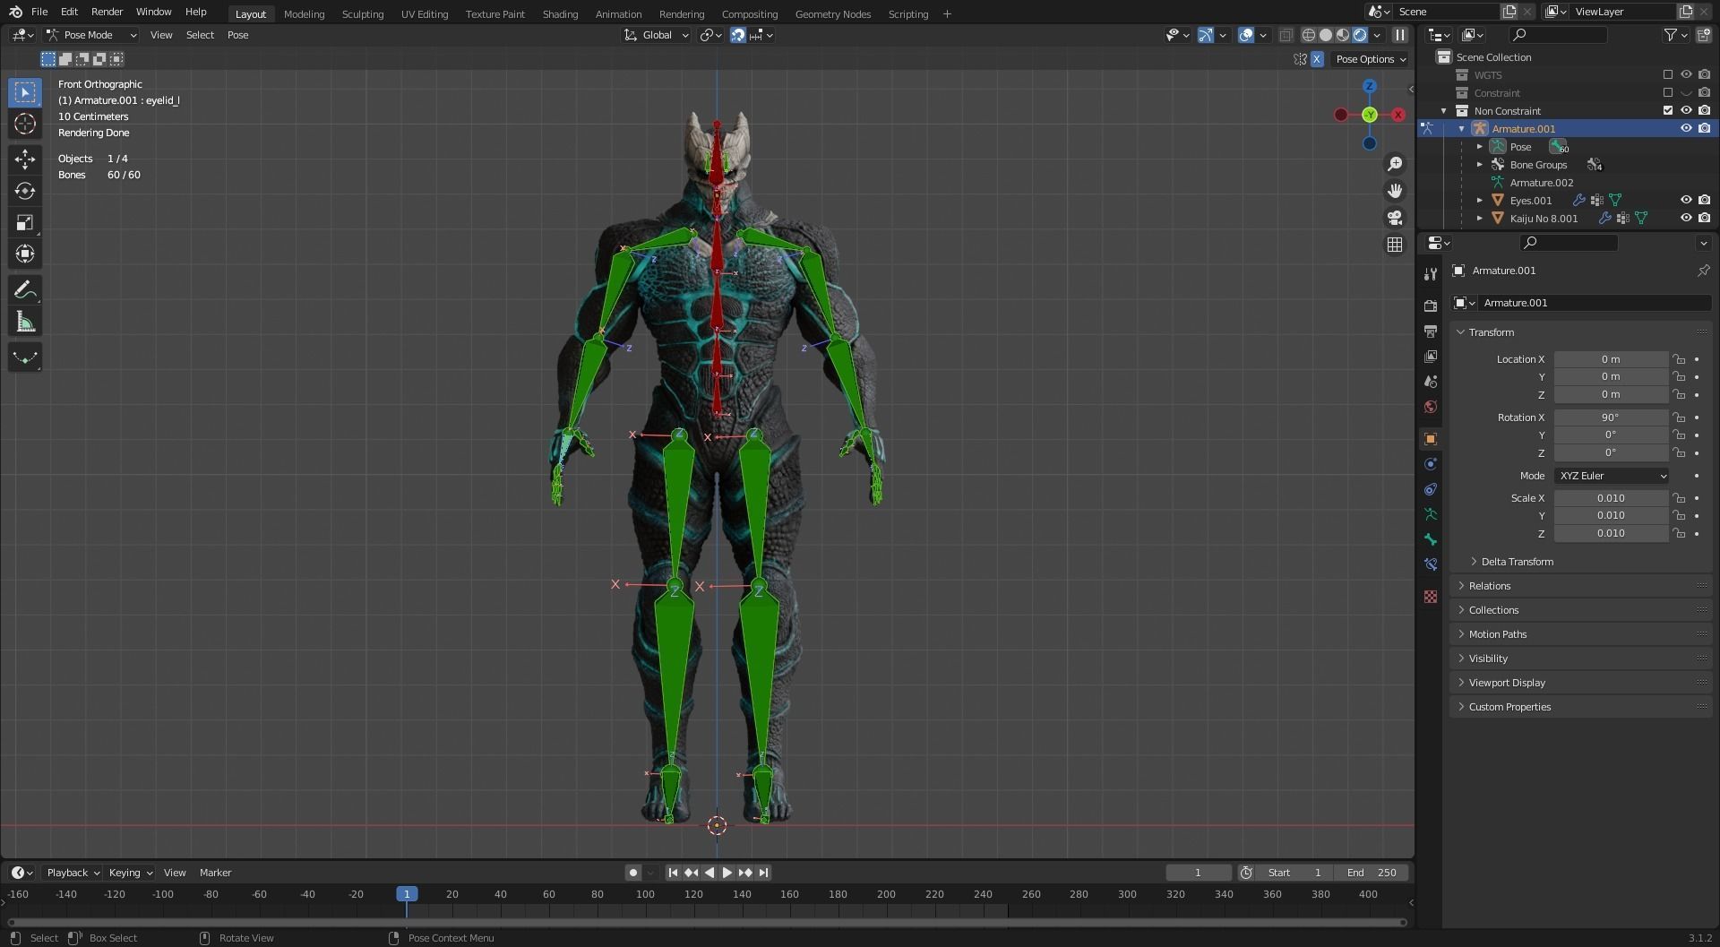Expand the Motion Paths panel

click(x=1581, y=634)
